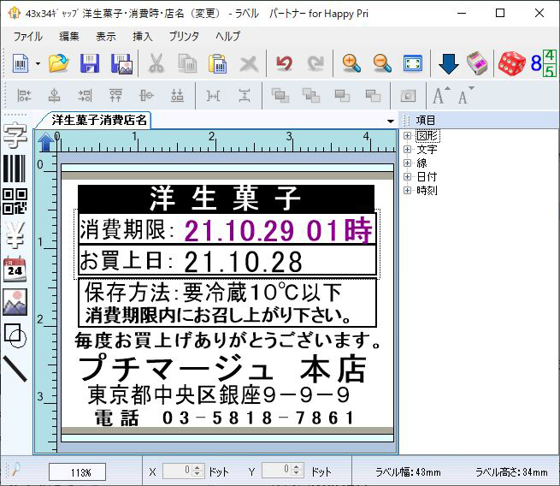
Task: Zoom out with magnifier minus
Action: tap(382, 63)
